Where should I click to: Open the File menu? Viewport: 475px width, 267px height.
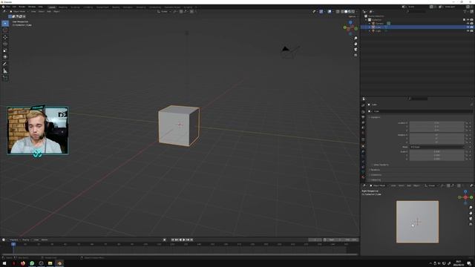coord(8,7)
